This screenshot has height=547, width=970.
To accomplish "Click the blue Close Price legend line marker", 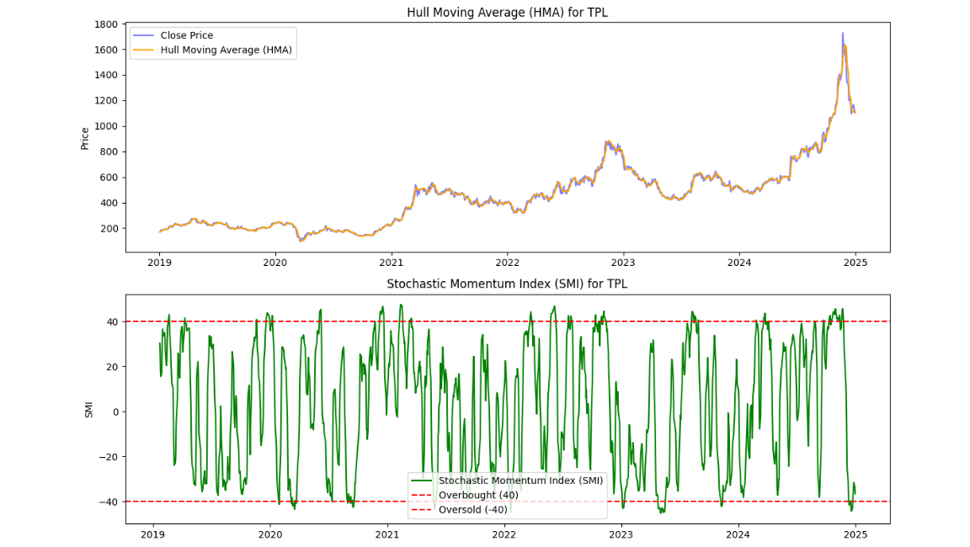I will (143, 35).
